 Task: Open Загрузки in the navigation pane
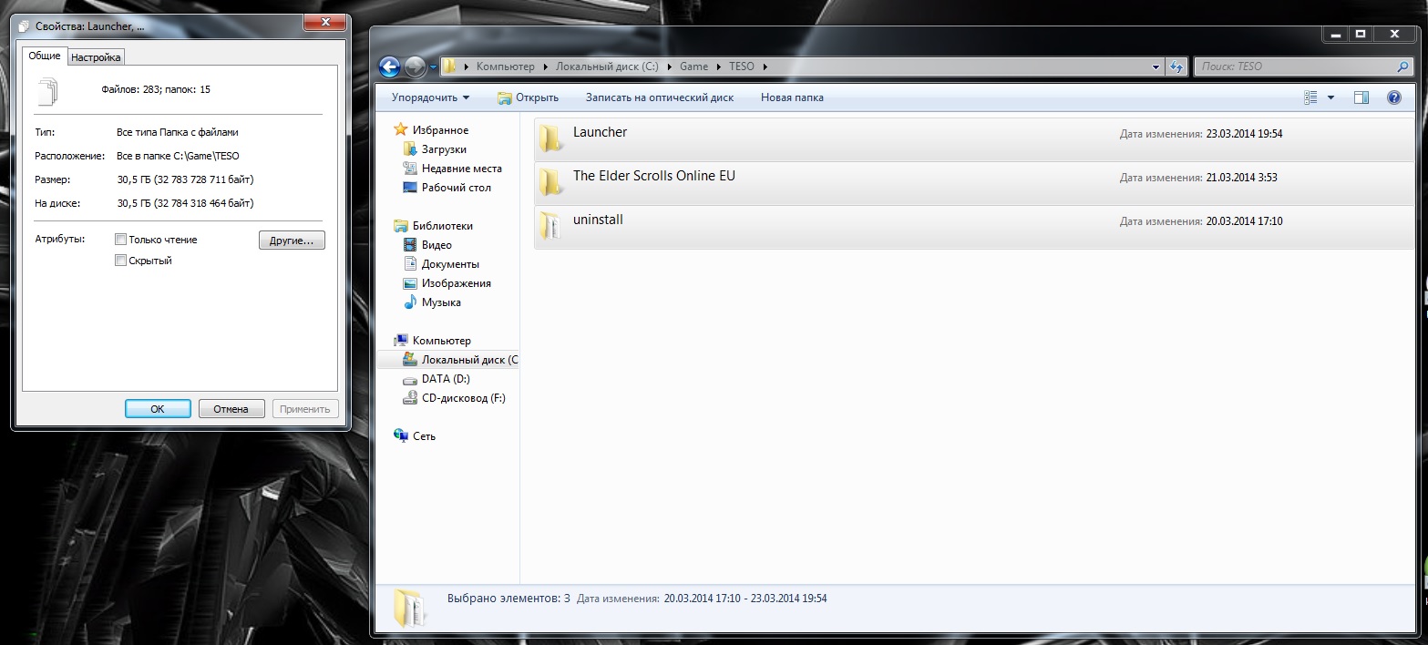(x=444, y=149)
